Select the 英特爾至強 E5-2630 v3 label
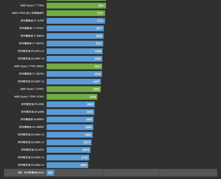Image resolution: width=221 pixels, height=179 pixels. pyautogui.click(x=31, y=157)
